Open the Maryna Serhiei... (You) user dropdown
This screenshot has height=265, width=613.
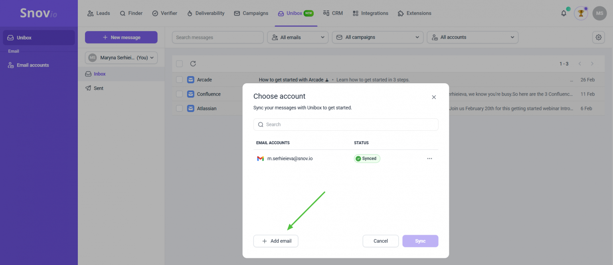121,58
